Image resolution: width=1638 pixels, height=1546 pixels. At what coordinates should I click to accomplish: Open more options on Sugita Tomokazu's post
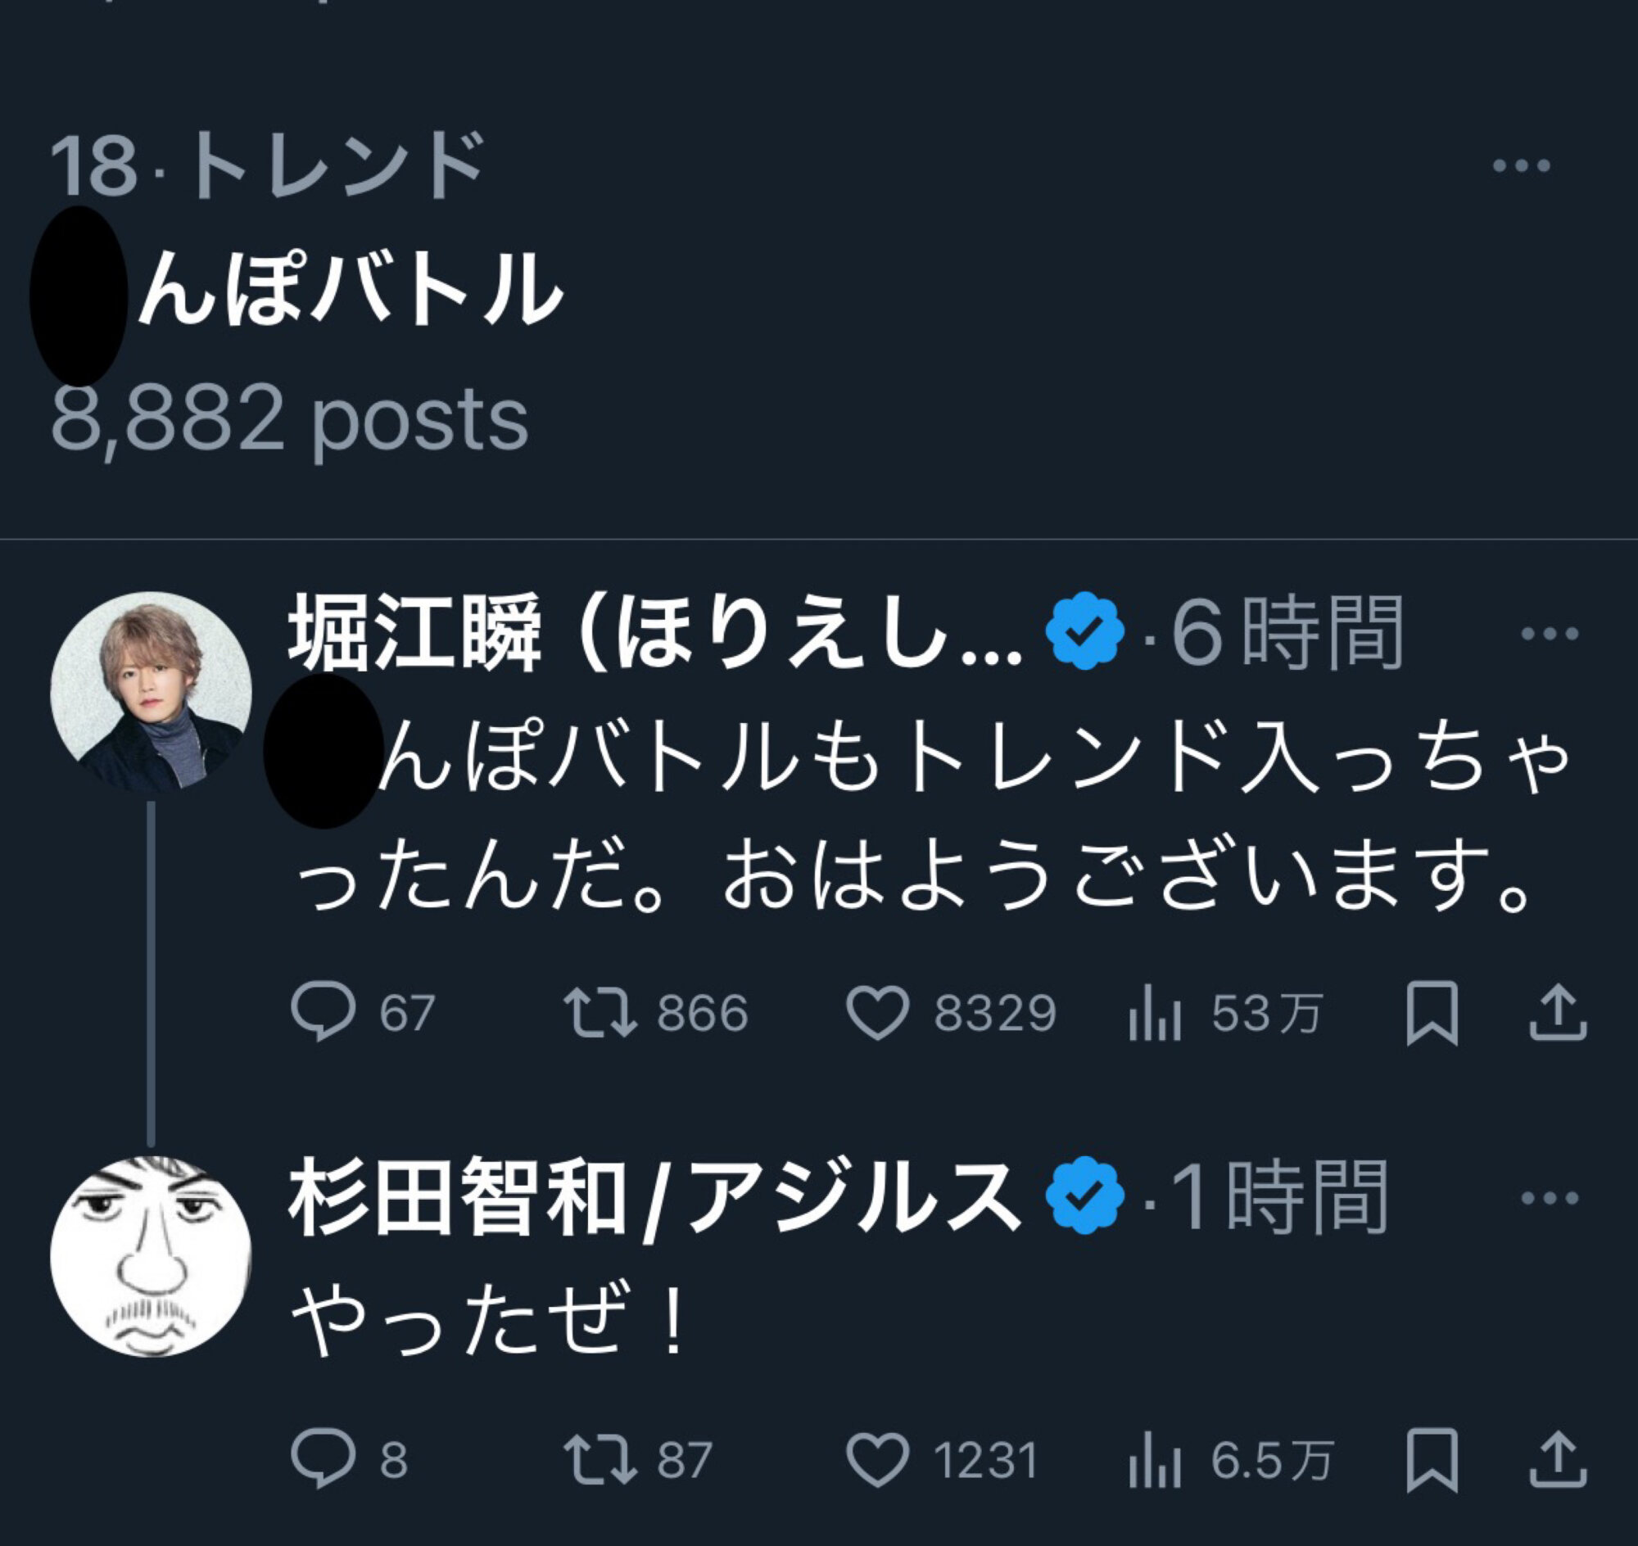tap(1549, 1199)
